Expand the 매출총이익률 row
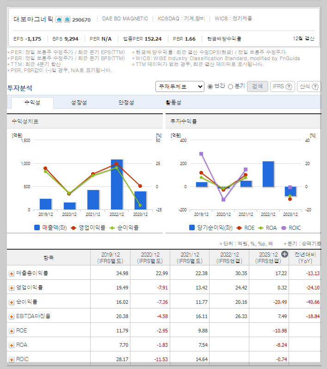Image resolution: width=327 pixels, height=369 pixels. (x=11, y=273)
